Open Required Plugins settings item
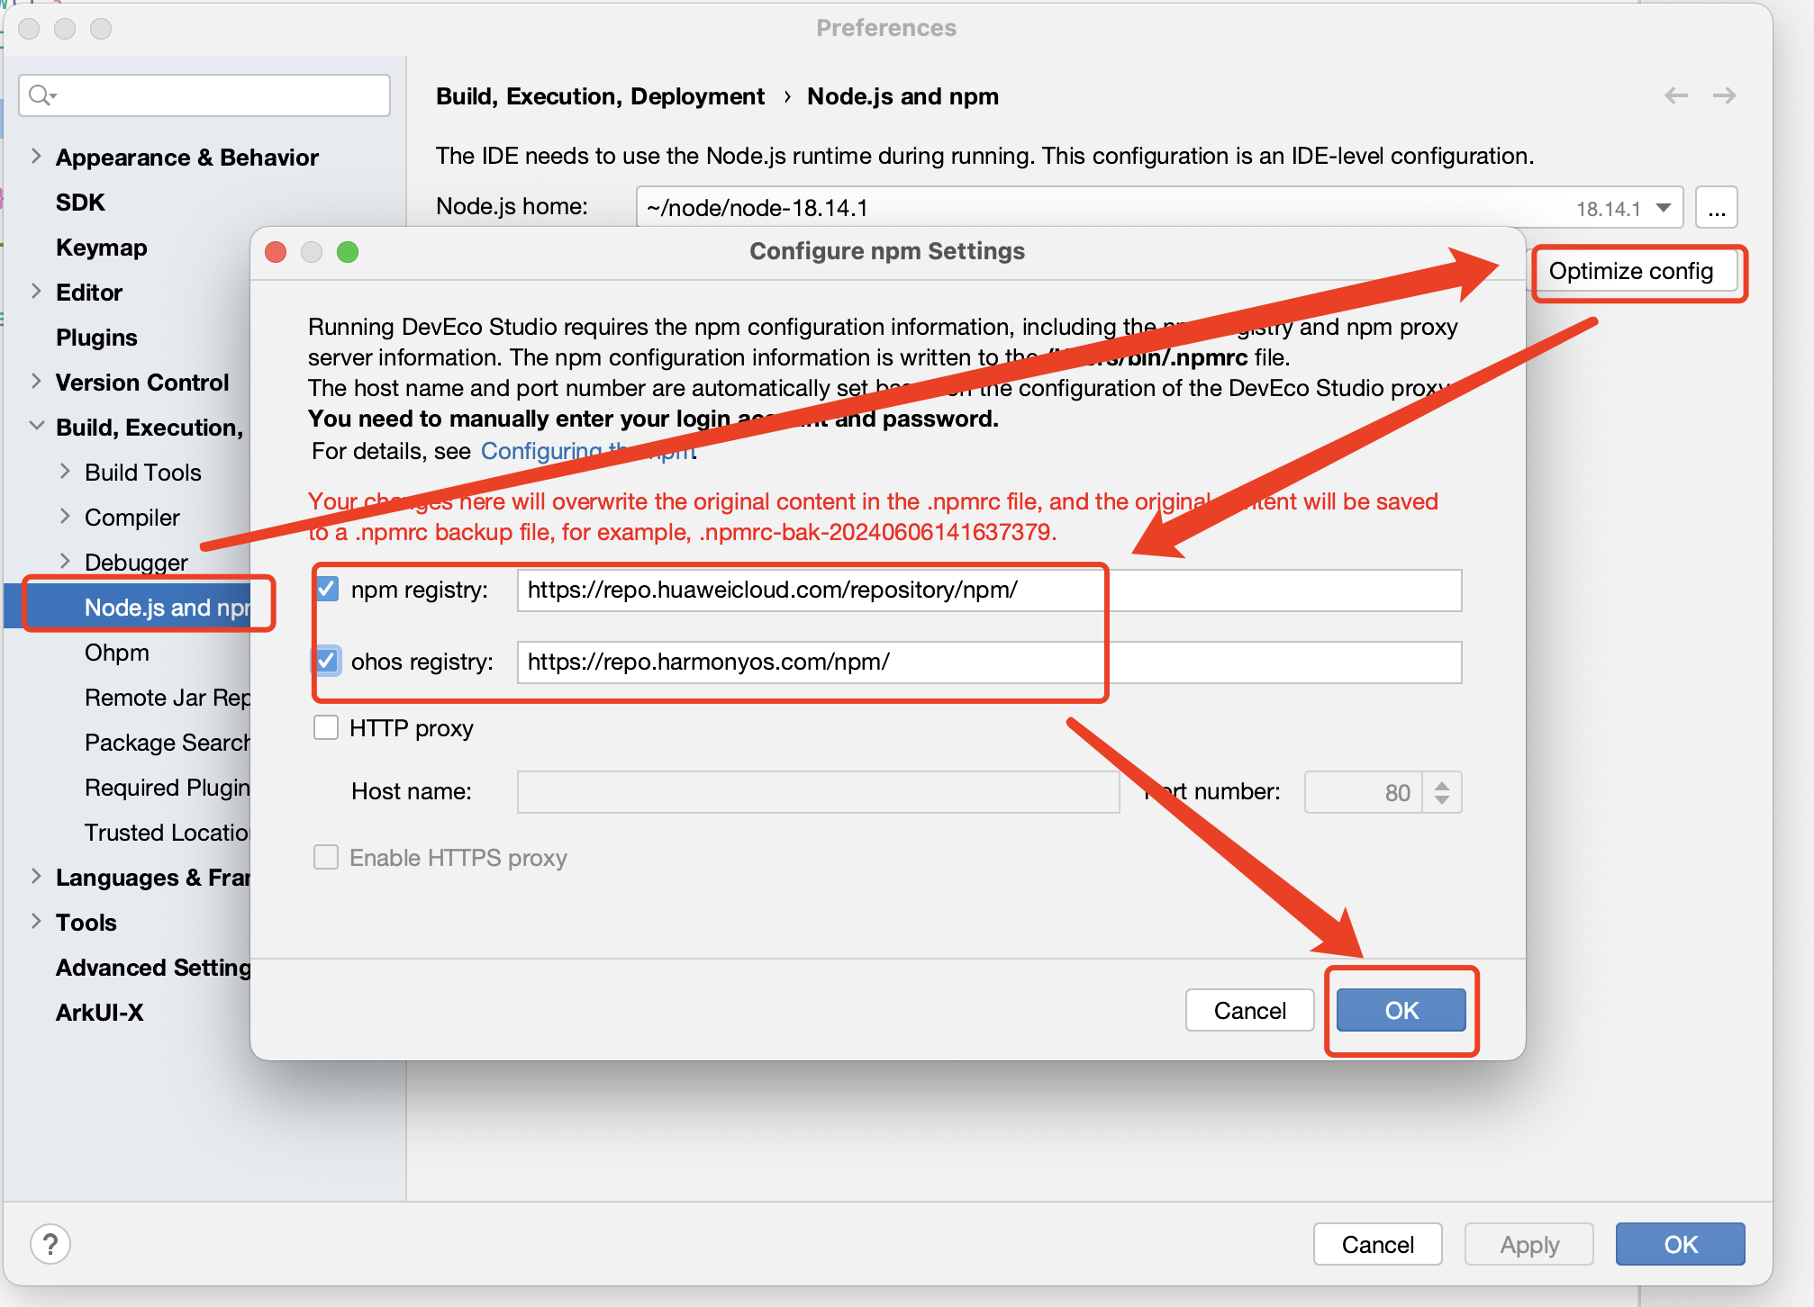 click(x=168, y=788)
